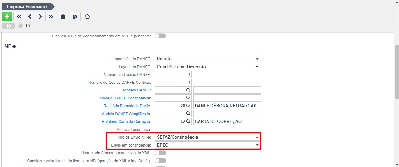399x167 pixels.
Task: Open Envio em contingência dropdown
Action: (208, 145)
